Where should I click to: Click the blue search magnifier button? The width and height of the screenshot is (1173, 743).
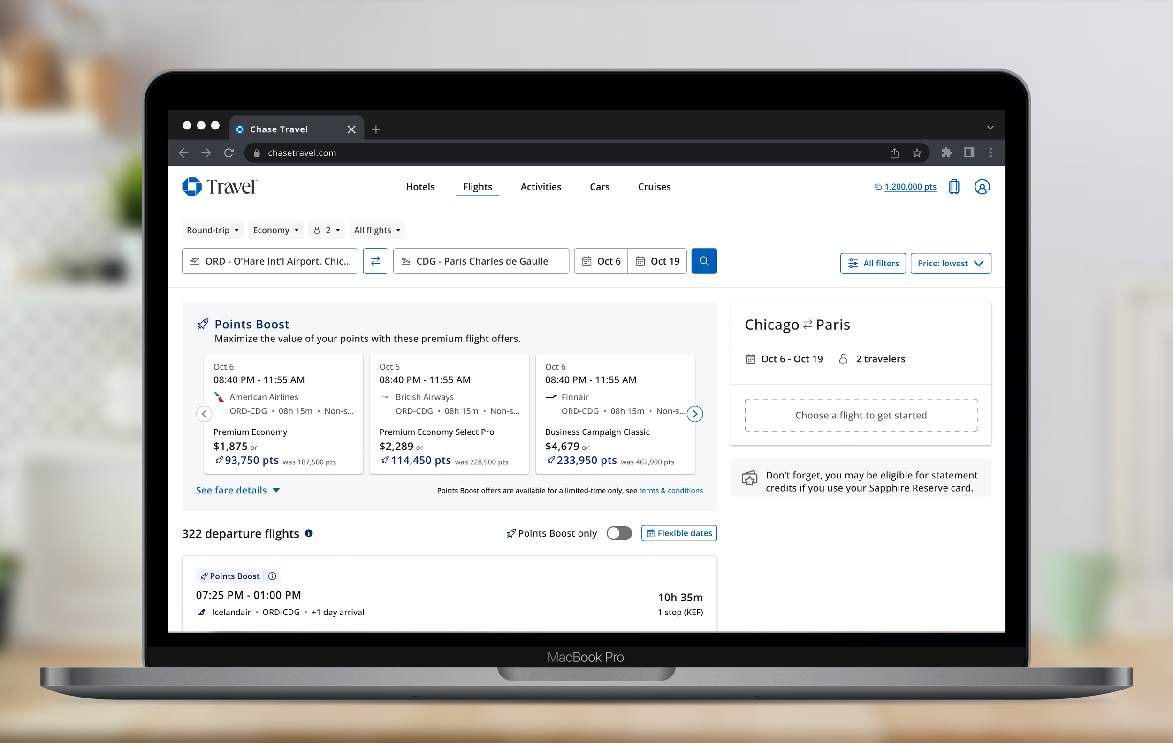[x=703, y=261]
